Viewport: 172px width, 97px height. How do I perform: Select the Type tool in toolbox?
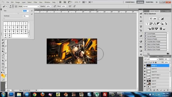(x=3, y=58)
